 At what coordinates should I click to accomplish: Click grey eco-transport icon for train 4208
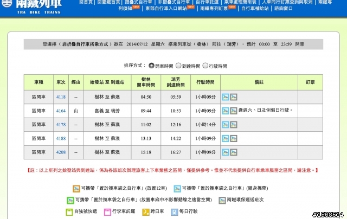[234, 152]
